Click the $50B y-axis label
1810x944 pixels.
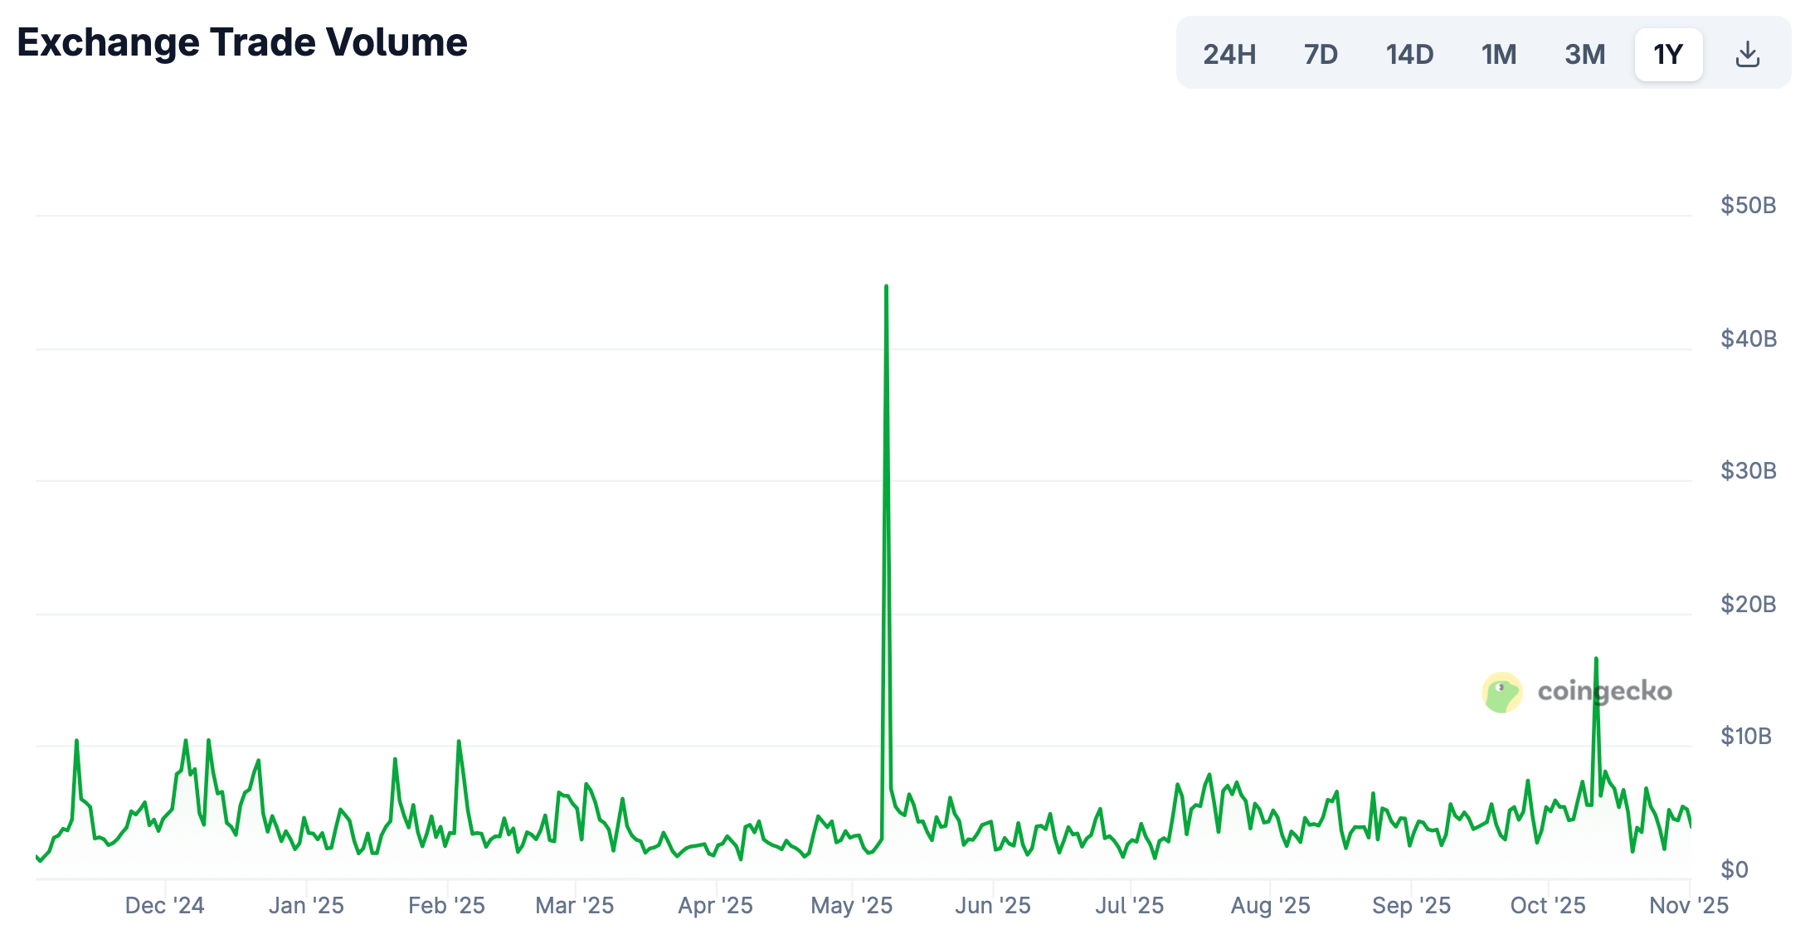1748,206
